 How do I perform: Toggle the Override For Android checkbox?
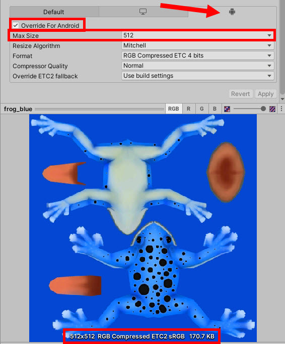(16, 25)
